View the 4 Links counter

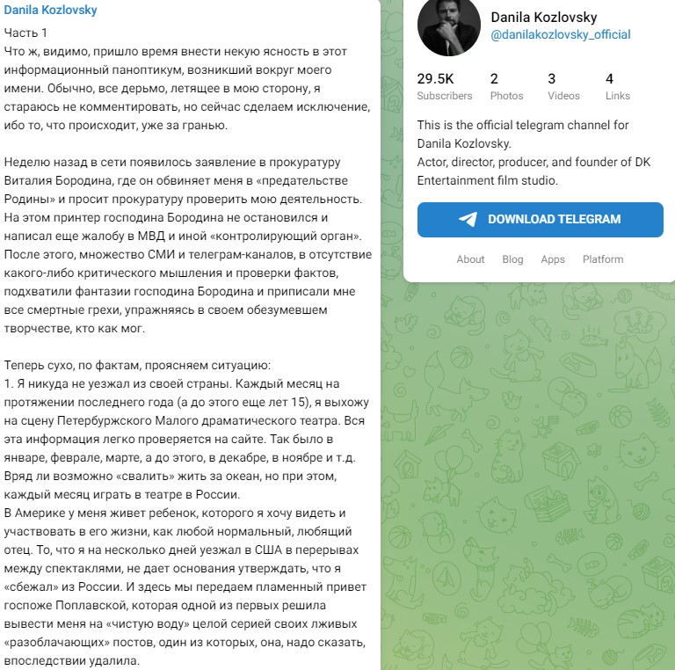[617, 86]
